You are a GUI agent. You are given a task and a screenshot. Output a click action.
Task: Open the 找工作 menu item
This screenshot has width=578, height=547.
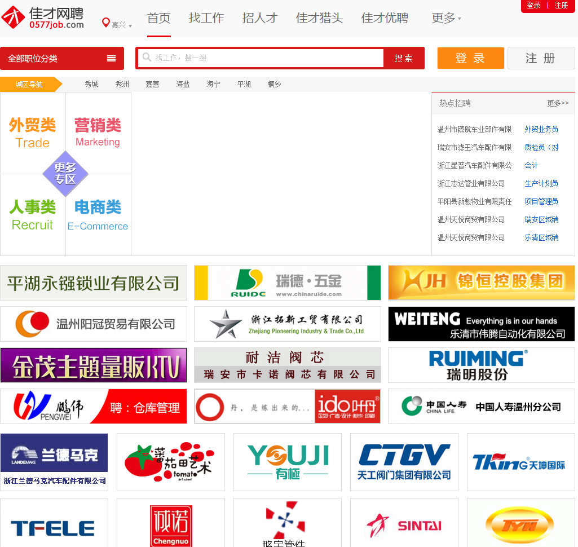pyautogui.click(x=206, y=17)
